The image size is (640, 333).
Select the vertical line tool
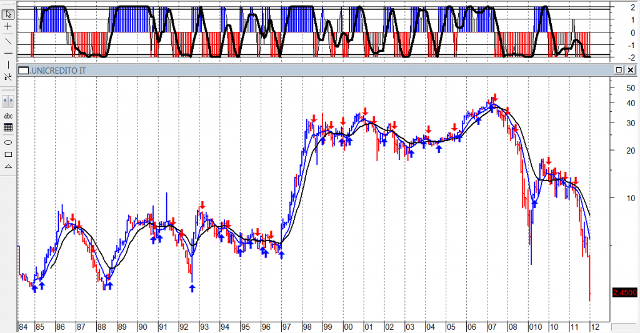(x=8, y=66)
